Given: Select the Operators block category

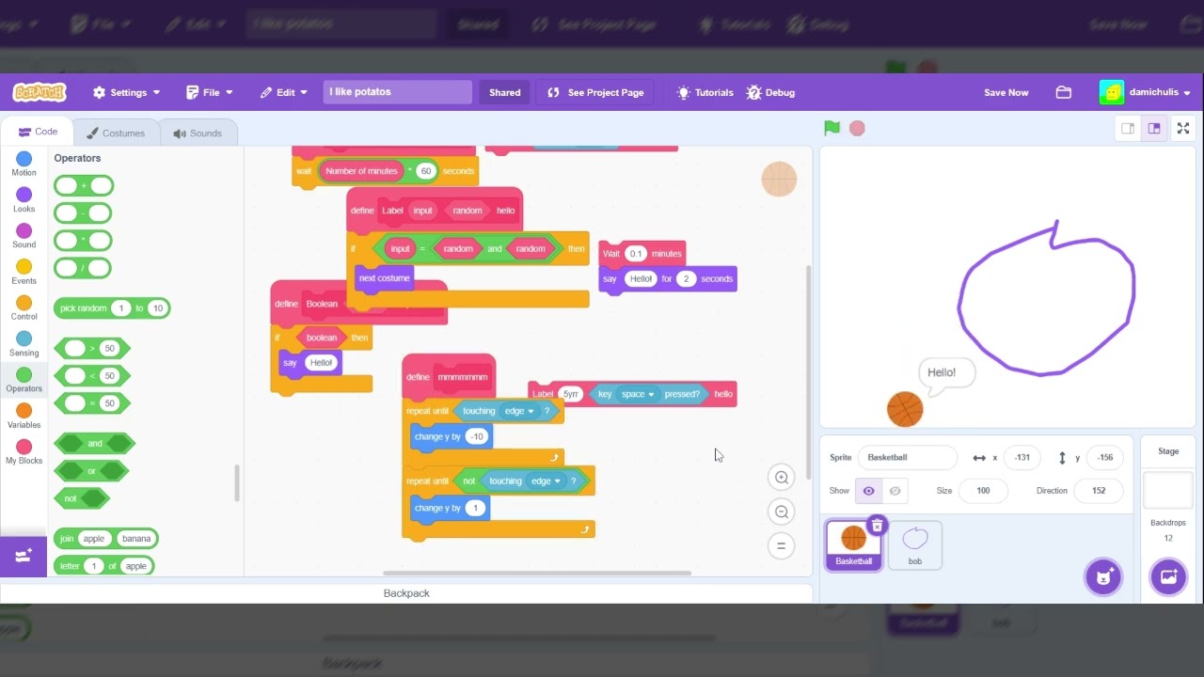Looking at the screenshot, I should click(x=24, y=380).
